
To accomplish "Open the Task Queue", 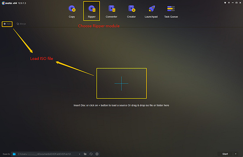I will tap(171, 11).
